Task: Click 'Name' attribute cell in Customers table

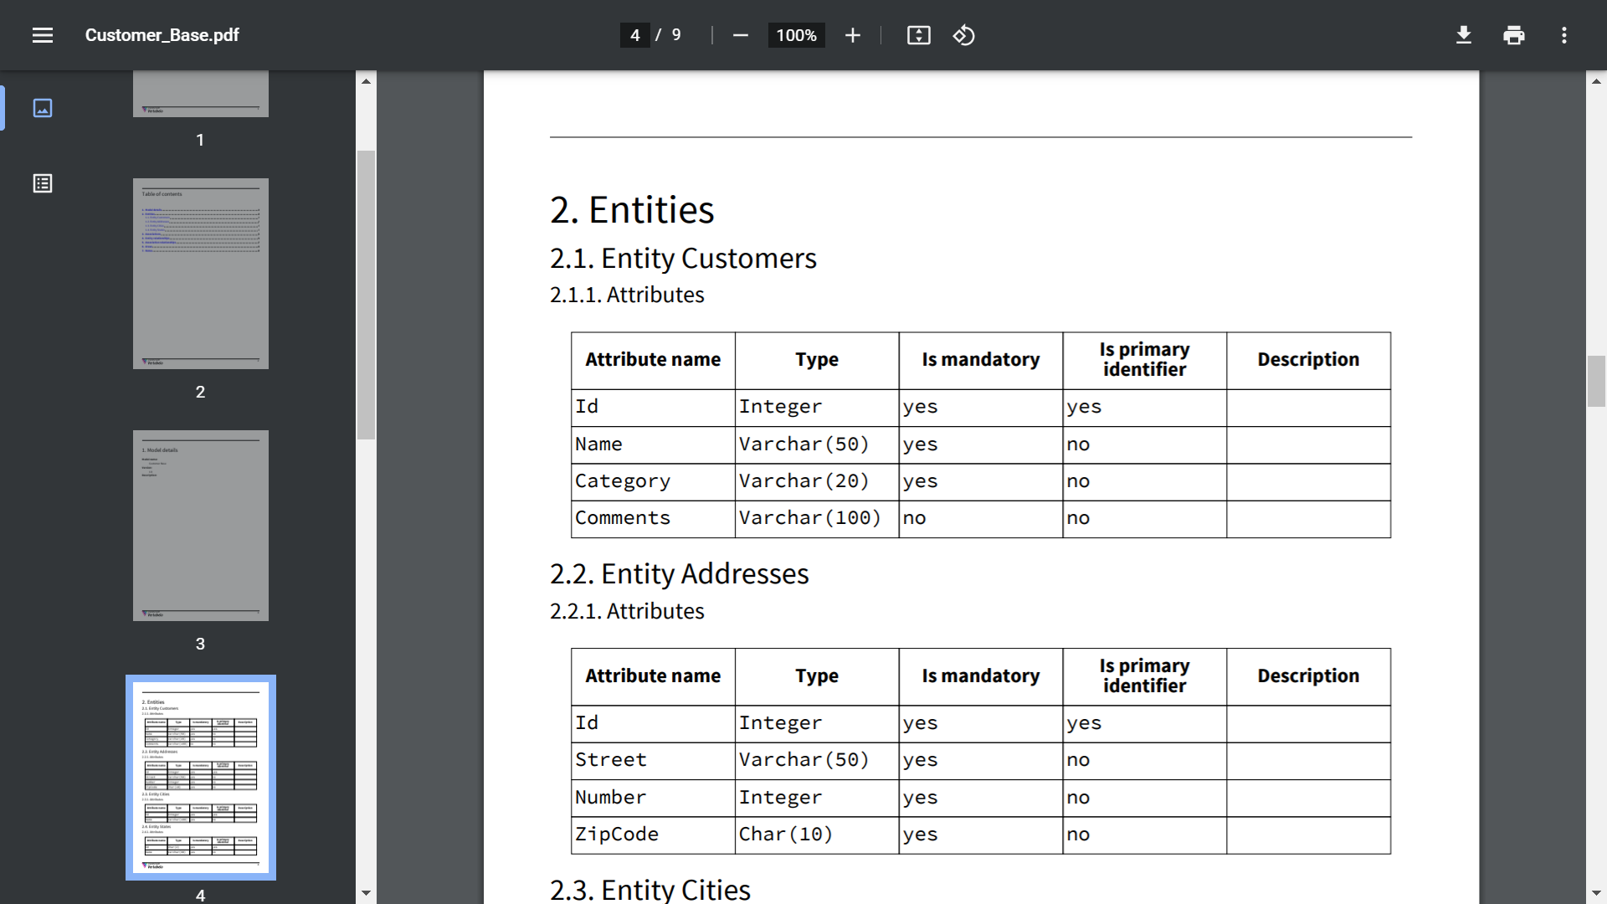Action: point(653,444)
